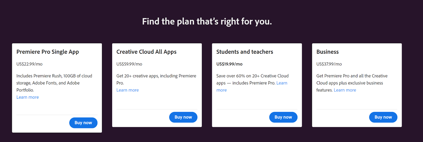Viewport: 423px width, 142px height.
Task: Click the Premiere Rush and 100GB storage description
Action: [x=54, y=79]
